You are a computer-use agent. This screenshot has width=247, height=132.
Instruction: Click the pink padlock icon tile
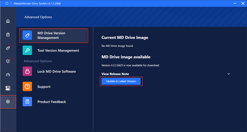point(27,71)
